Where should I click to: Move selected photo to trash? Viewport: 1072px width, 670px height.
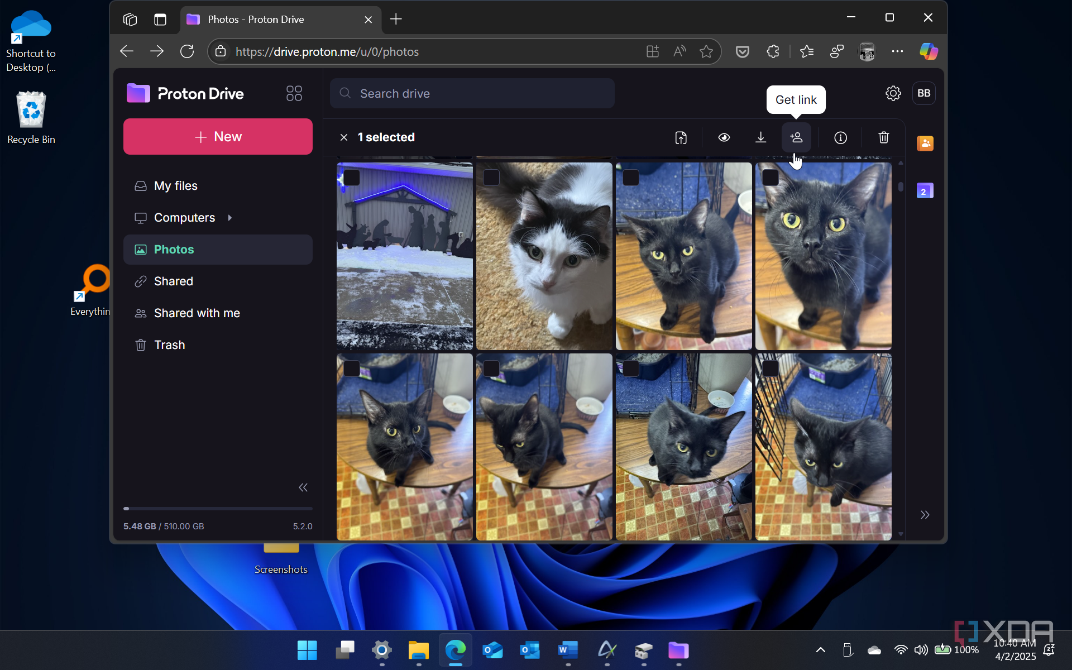click(x=883, y=137)
